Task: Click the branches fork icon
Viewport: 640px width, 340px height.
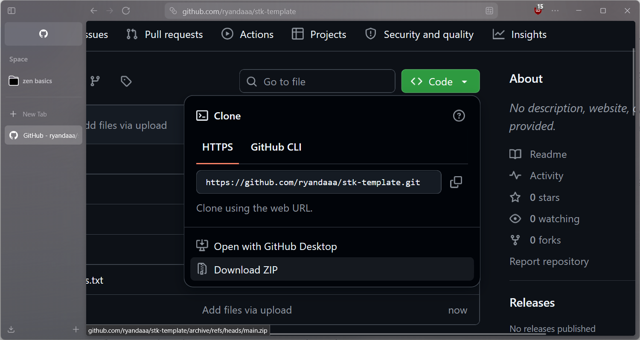Action: coord(95,81)
